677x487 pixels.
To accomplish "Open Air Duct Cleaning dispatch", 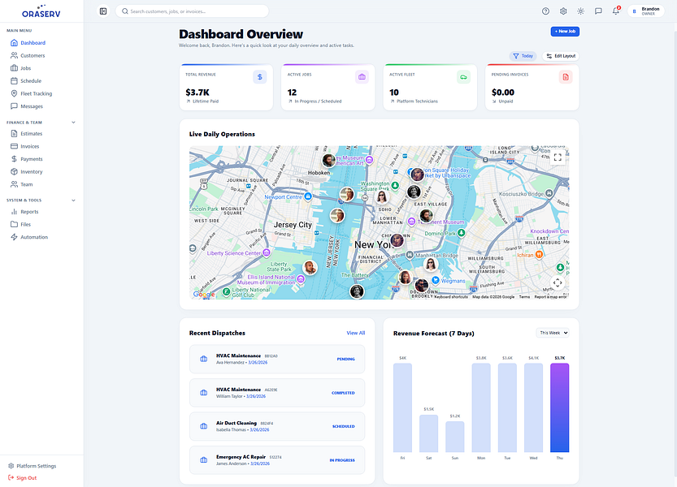I will 277,427.
